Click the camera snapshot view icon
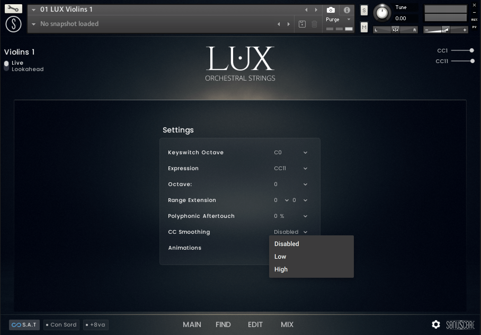 pyautogui.click(x=331, y=10)
